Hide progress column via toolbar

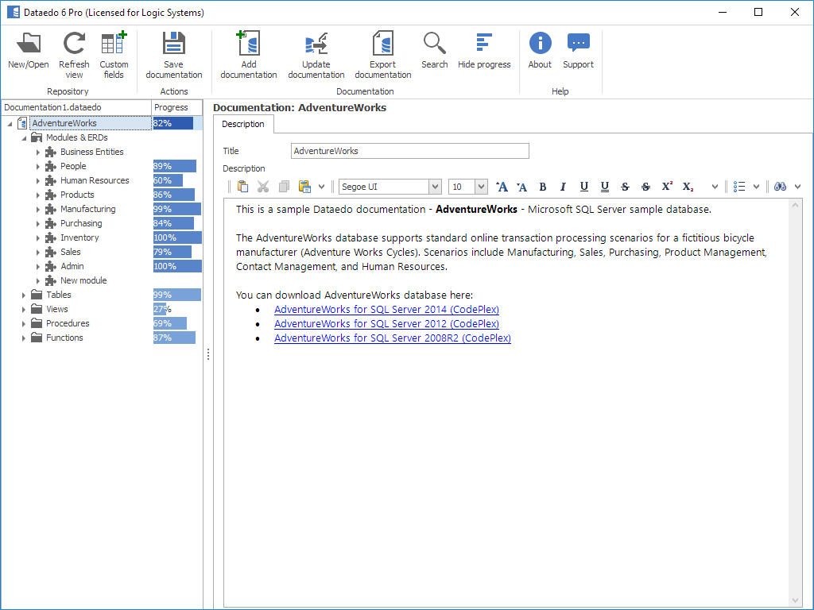click(x=483, y=43)
